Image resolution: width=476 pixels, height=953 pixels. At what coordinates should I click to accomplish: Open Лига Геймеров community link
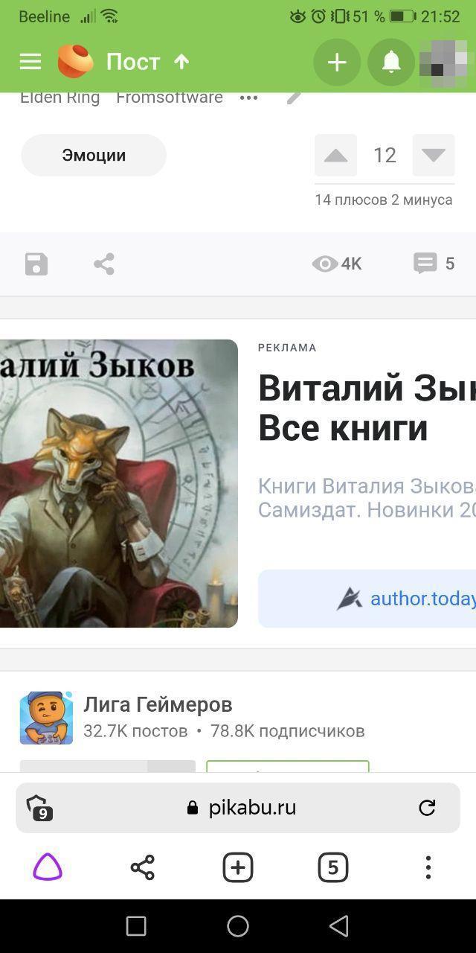click(x=158, y=704)
